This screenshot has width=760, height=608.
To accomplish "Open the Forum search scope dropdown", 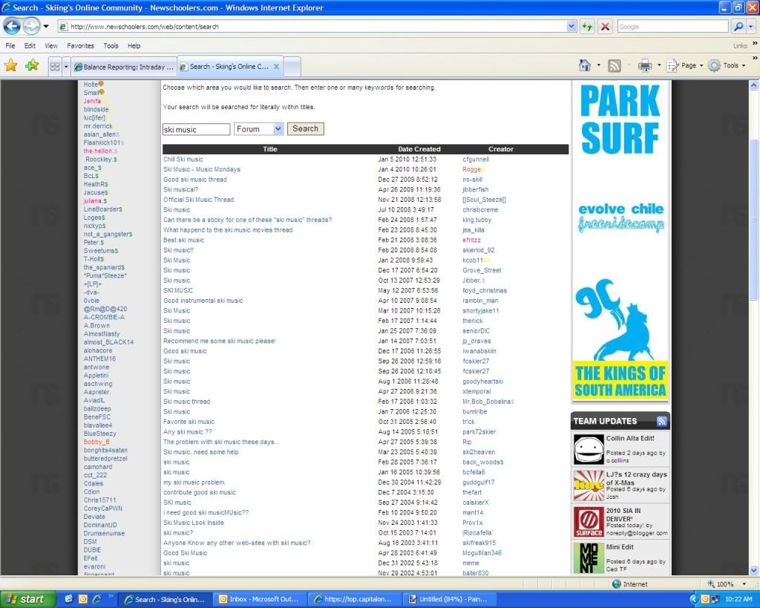I will (x=258, y=128).
